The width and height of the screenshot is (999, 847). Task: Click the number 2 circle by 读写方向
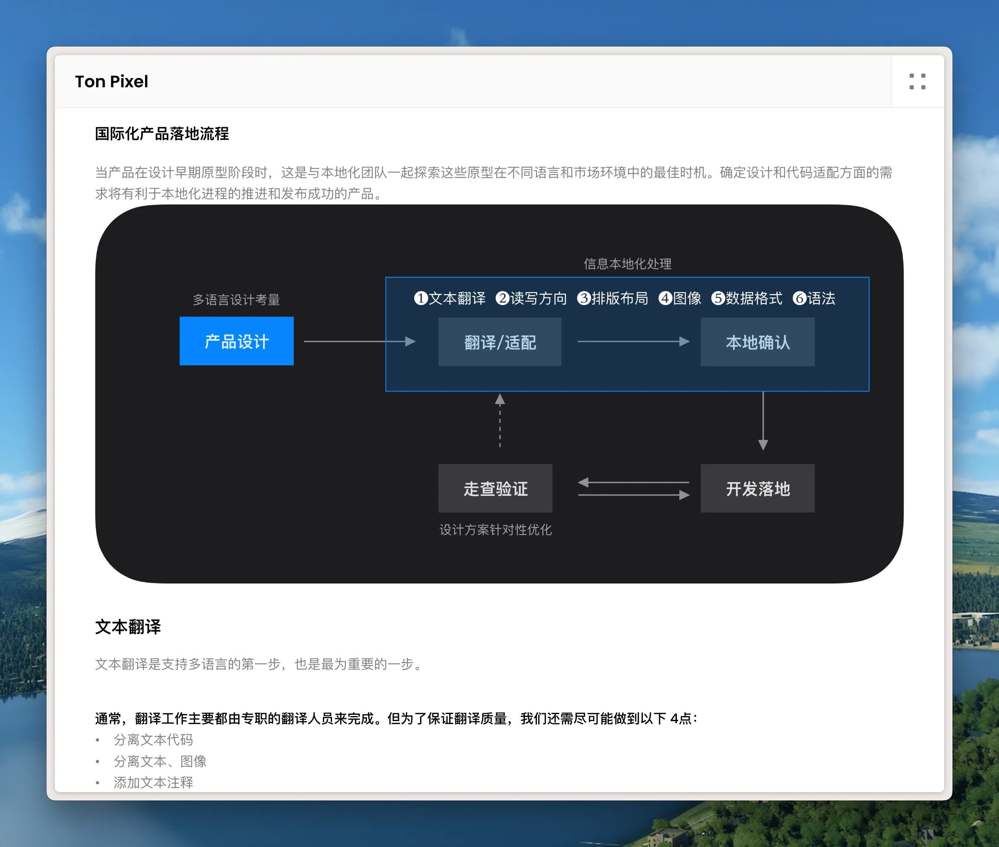(502, 298)
